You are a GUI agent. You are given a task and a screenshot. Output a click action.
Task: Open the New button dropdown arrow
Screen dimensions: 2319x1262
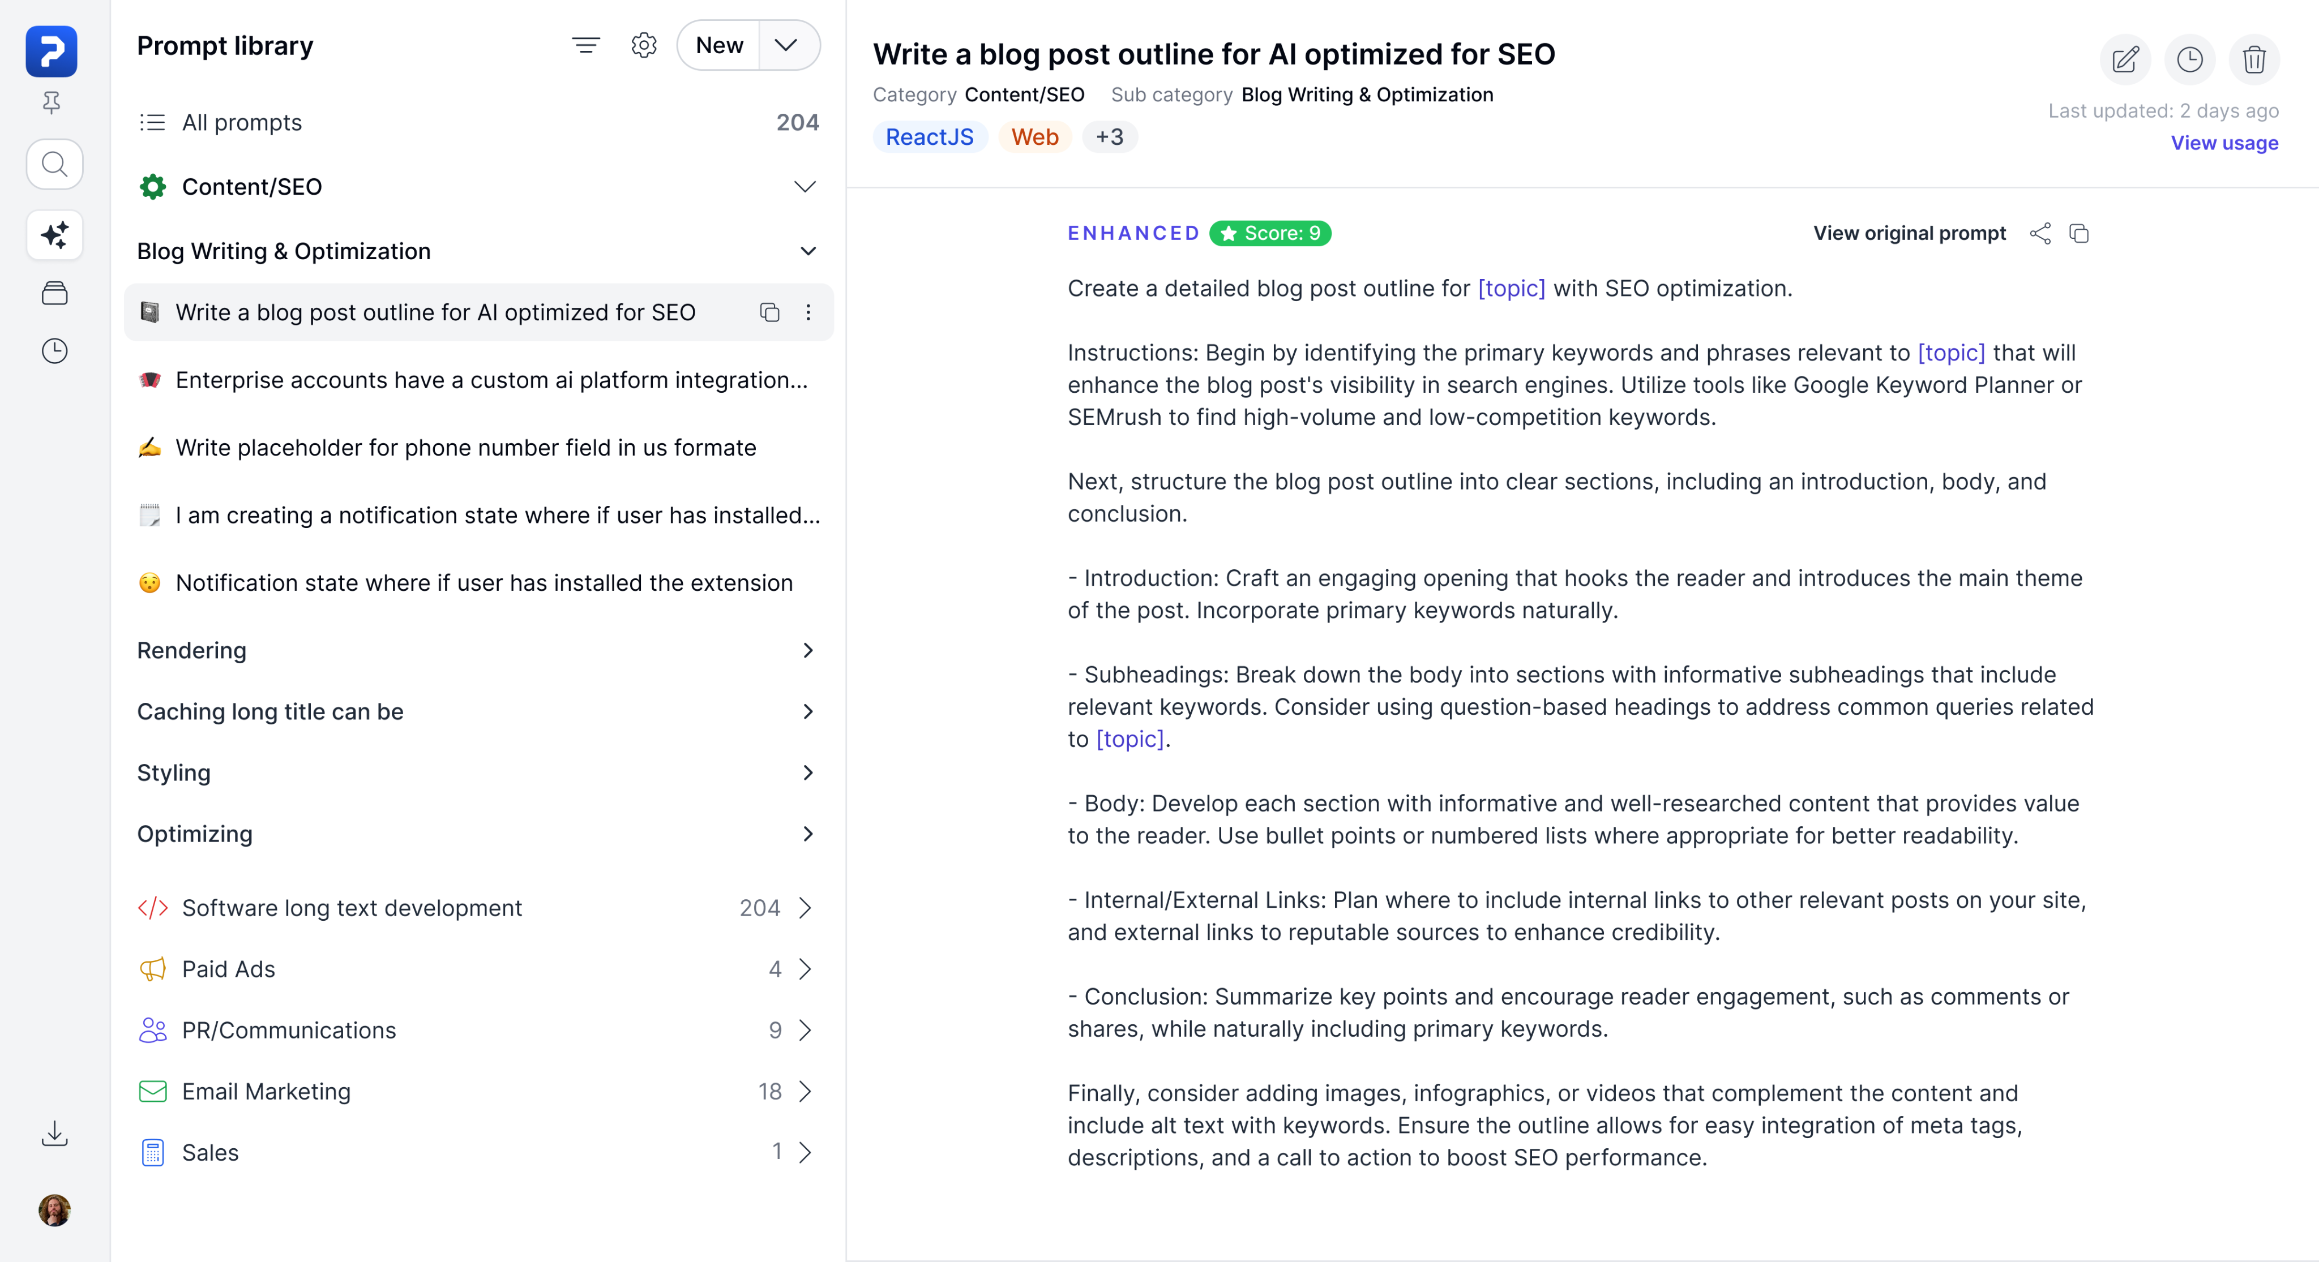[786, 45]
